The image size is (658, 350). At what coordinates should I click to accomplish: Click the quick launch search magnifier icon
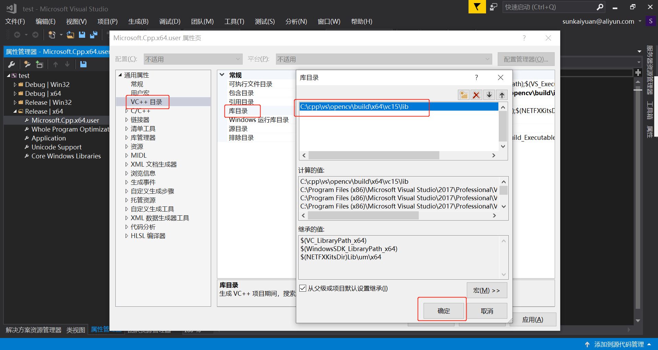pyautogui.click(x=600, y=7)
